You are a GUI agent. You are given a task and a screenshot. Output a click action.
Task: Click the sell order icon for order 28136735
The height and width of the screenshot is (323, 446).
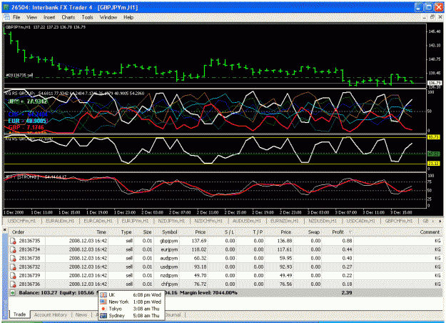tap(13, 241)
